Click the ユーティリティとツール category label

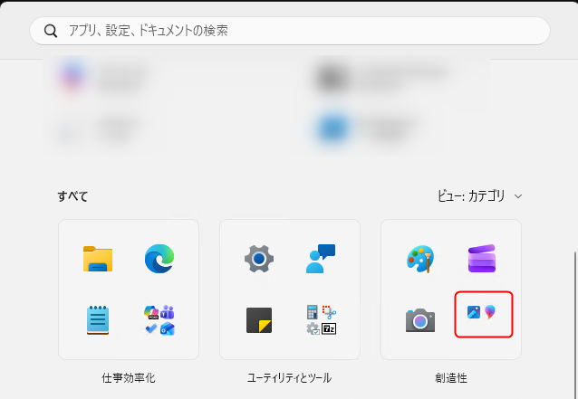click(289, 377)
